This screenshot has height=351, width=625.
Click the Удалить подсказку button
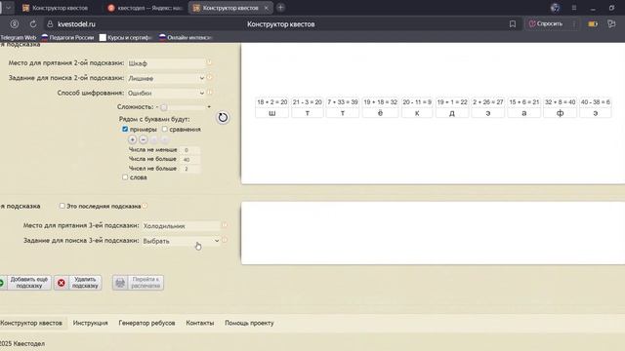(78, 283)
